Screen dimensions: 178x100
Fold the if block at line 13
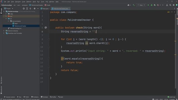[49, 59]
